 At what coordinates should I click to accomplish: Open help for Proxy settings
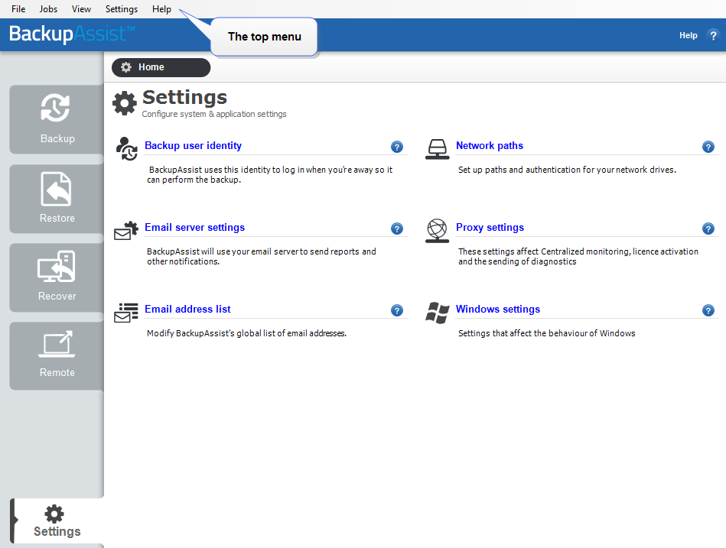point(708,229)
